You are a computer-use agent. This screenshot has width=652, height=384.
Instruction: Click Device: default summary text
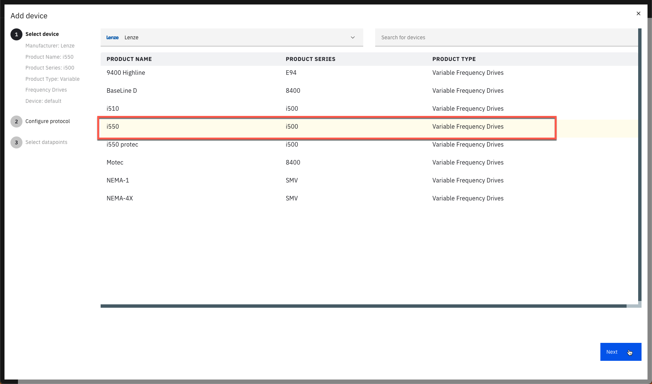pyautogui.click(x=43, y=101)
